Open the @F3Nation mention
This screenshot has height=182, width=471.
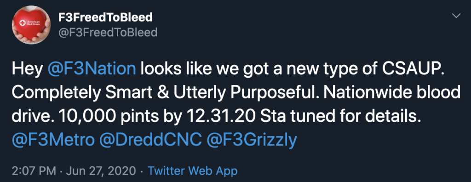92,69
